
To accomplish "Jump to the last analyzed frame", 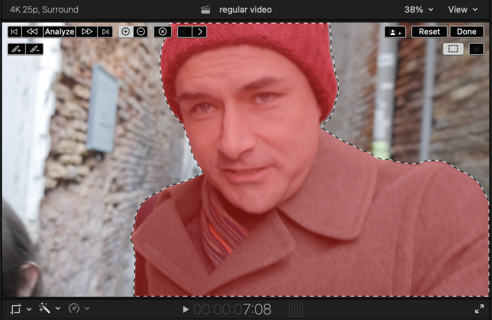I will click(105, 32).
